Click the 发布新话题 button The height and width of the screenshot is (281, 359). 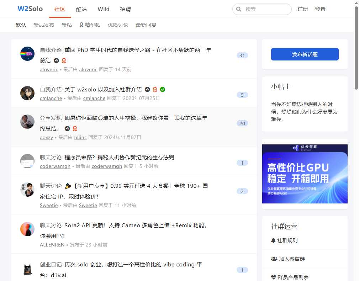pyautogui.click(x=305, y=54)
